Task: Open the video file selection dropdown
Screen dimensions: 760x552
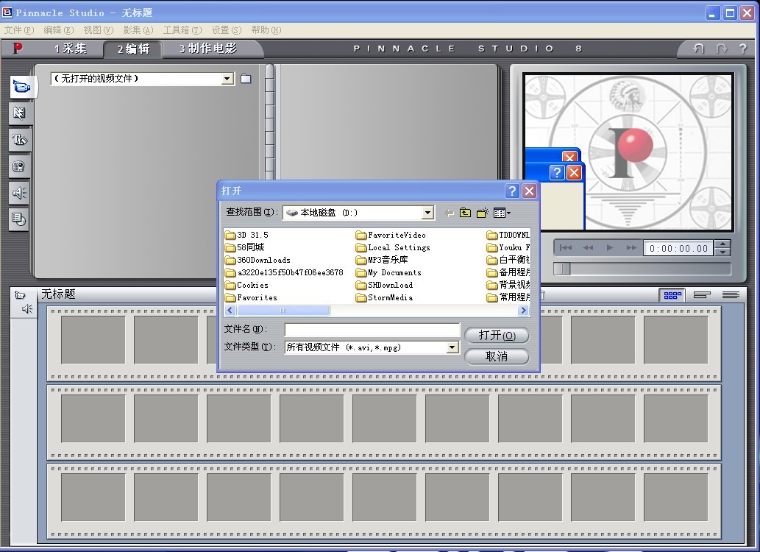Action: click(227, 79)
